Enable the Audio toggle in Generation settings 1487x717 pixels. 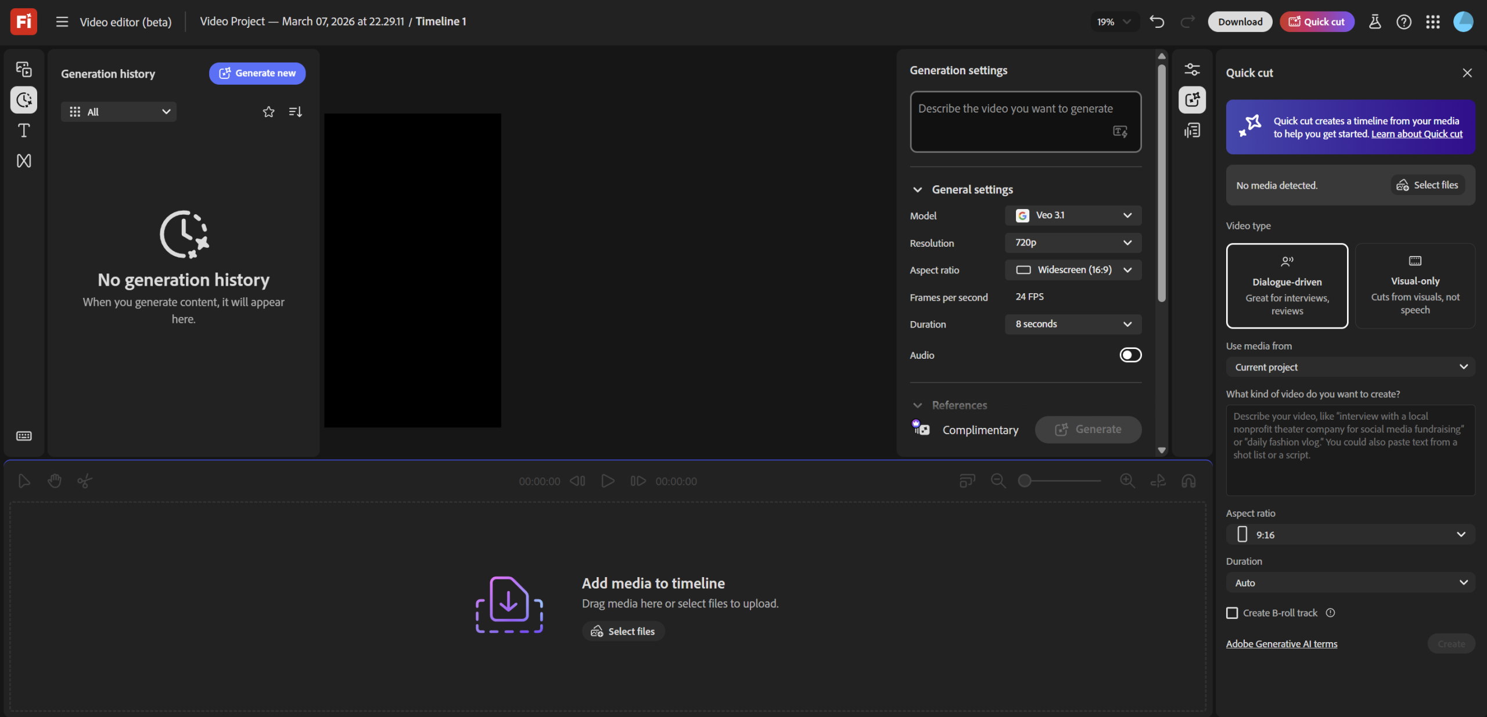coord(1130,354)
